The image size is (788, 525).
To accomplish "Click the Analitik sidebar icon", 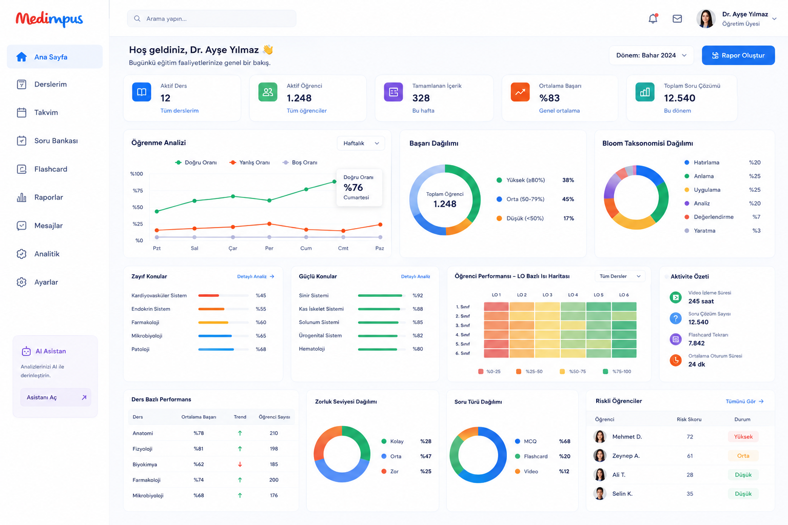I will 22,254.
